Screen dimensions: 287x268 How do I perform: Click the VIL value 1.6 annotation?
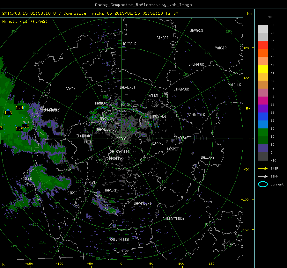point(8,113)
